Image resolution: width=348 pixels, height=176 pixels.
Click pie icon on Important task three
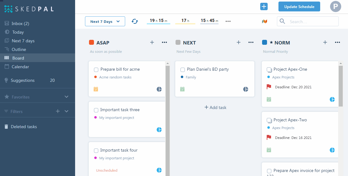[159, 130]
